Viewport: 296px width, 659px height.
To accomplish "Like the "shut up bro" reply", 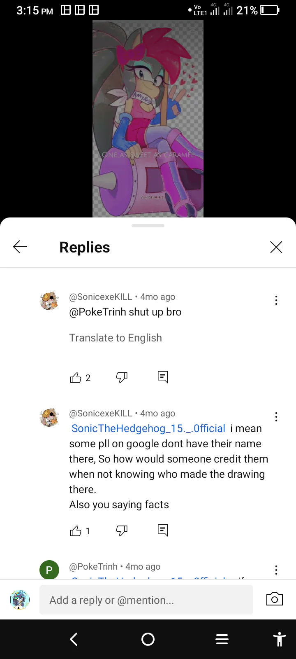I will tap(76, 378).
